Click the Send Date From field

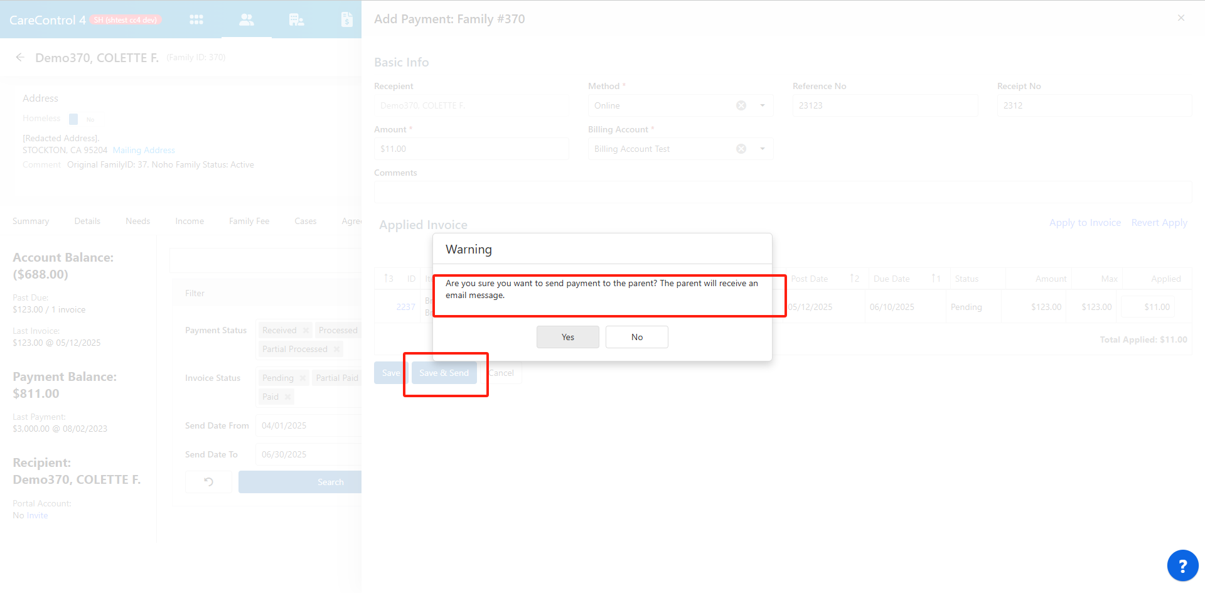pyautogui.click(x=308, y=425)
